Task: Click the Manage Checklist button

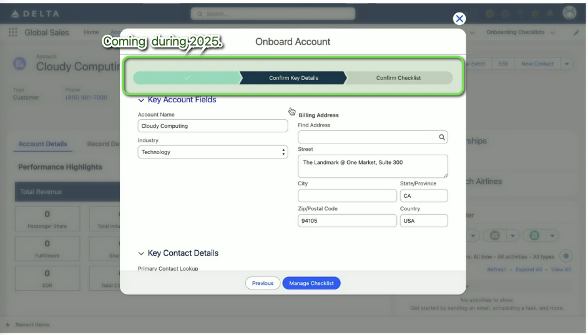Action: pos(311,283)
